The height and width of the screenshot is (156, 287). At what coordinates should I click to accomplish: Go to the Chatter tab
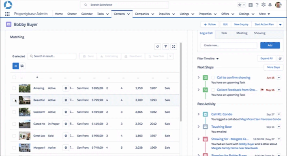(72, 14)
